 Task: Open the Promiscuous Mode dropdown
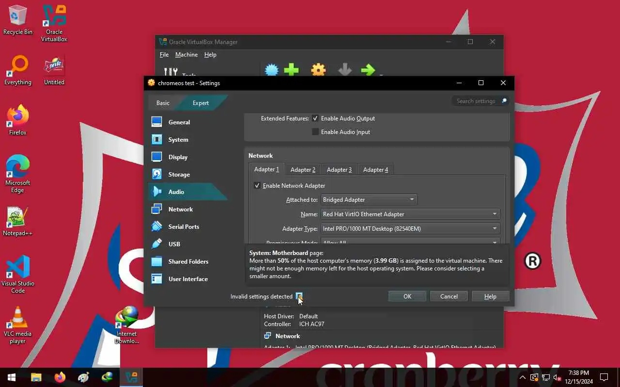coord(410,241)
